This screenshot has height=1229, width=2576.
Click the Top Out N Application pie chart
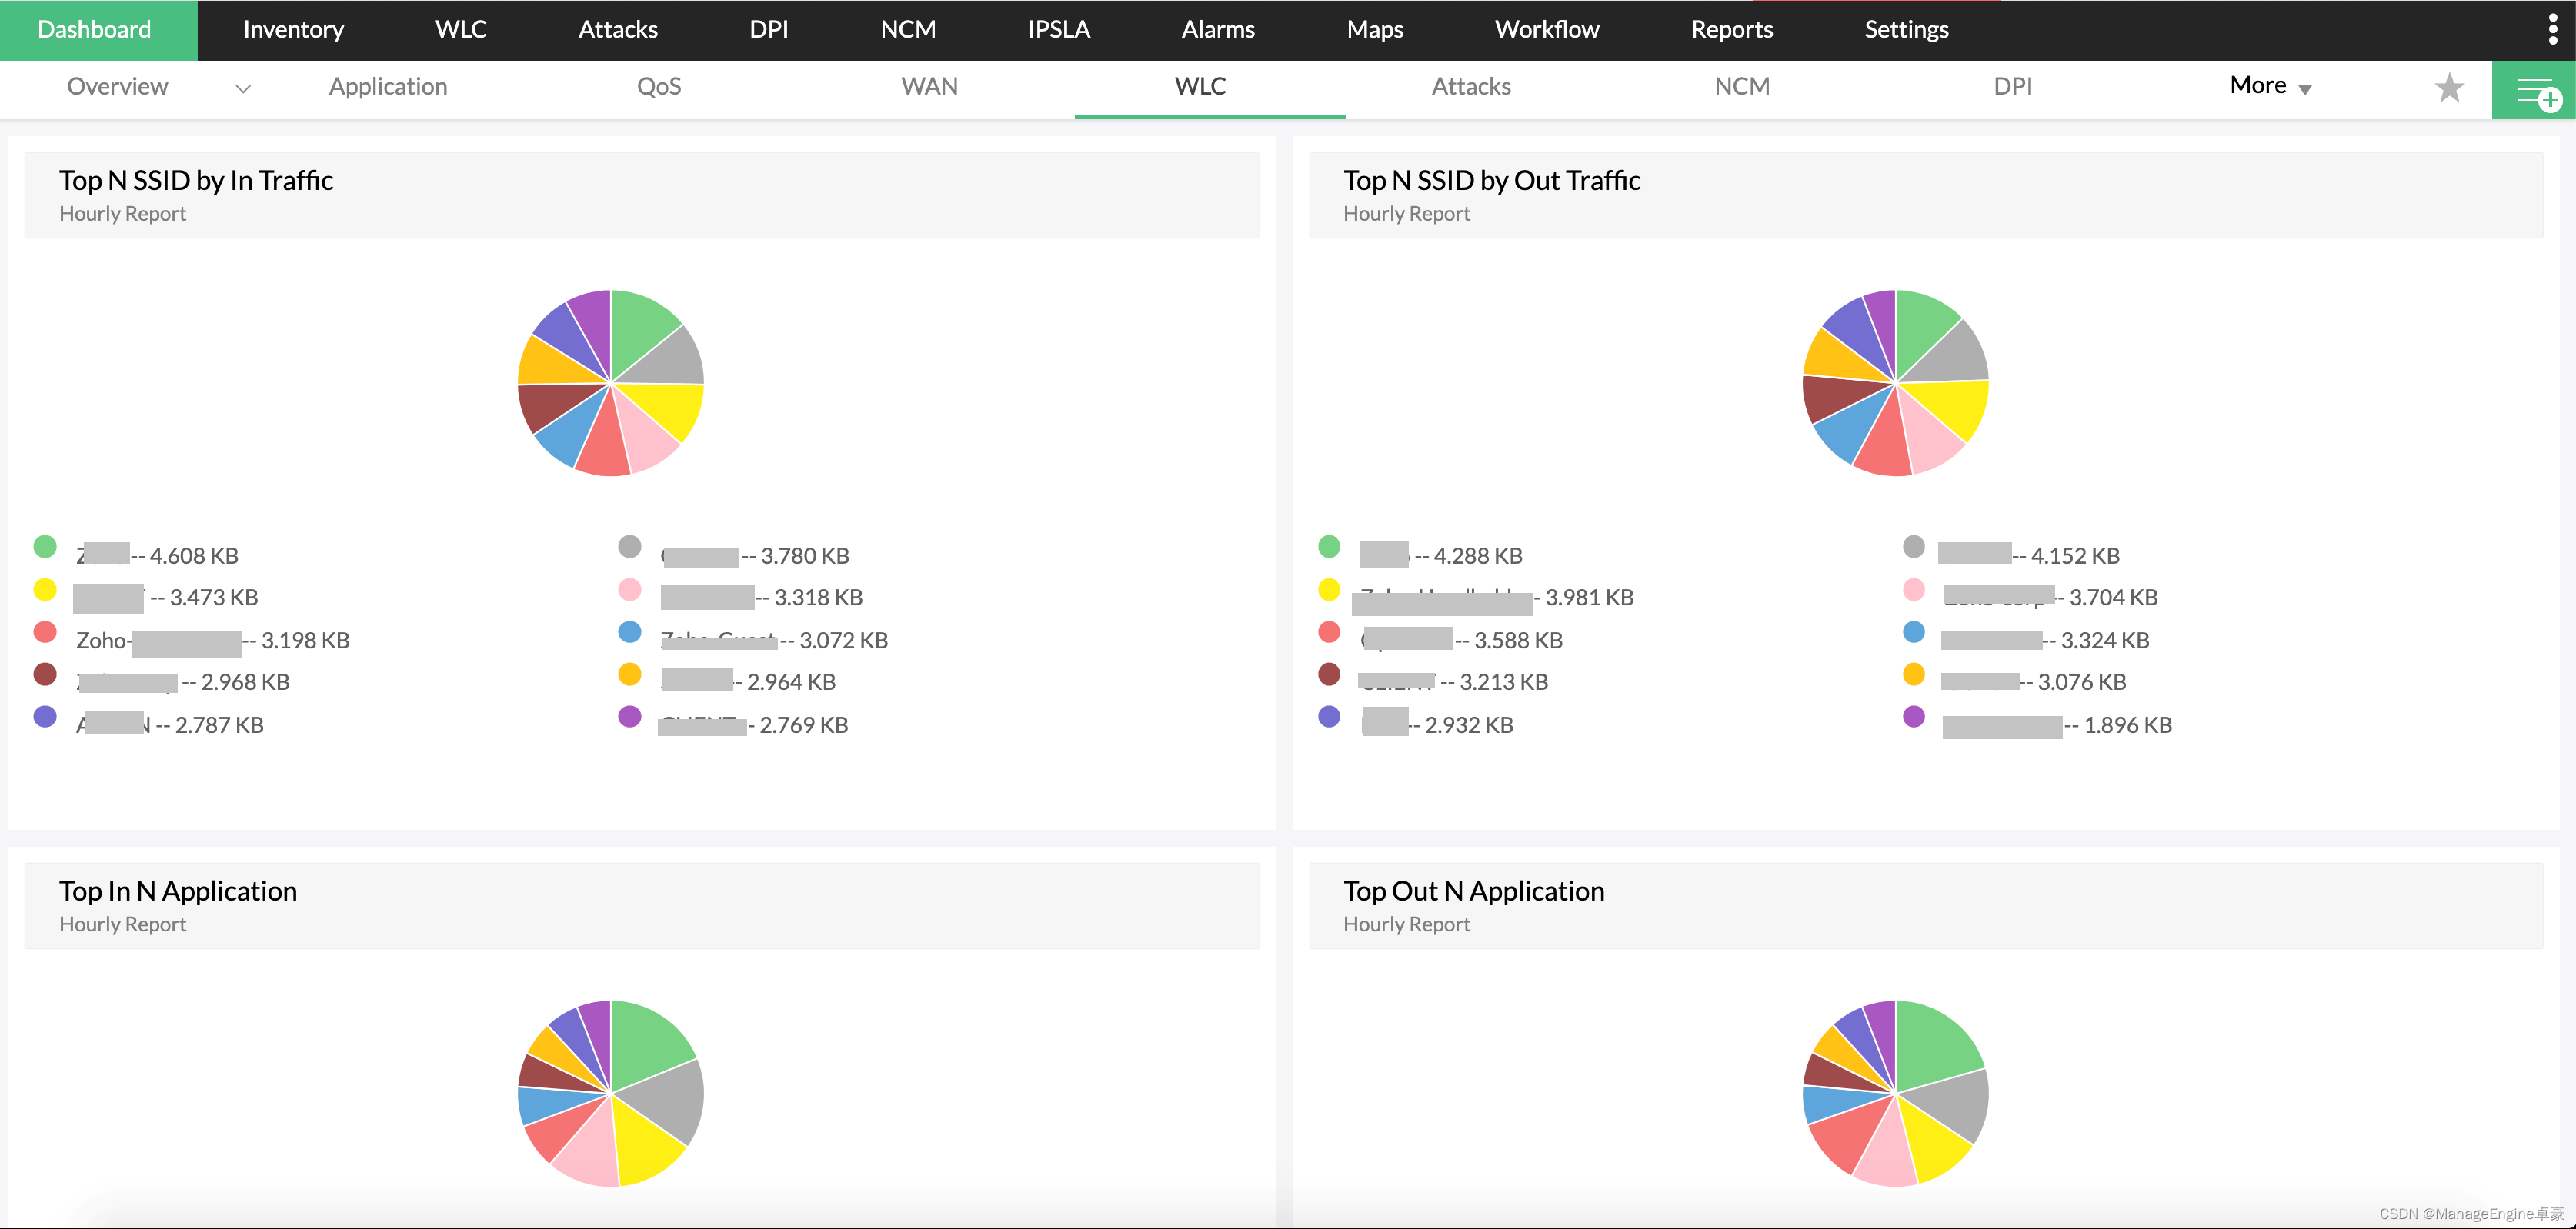(x=1895, y=1093)
